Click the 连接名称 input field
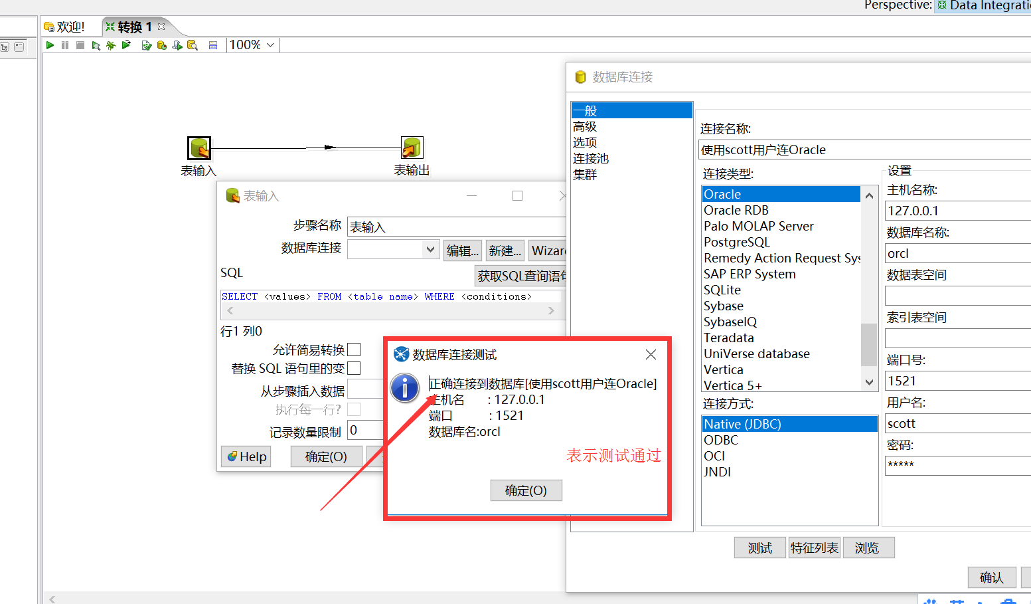The image size is (1031, 604). coord(865,150)
